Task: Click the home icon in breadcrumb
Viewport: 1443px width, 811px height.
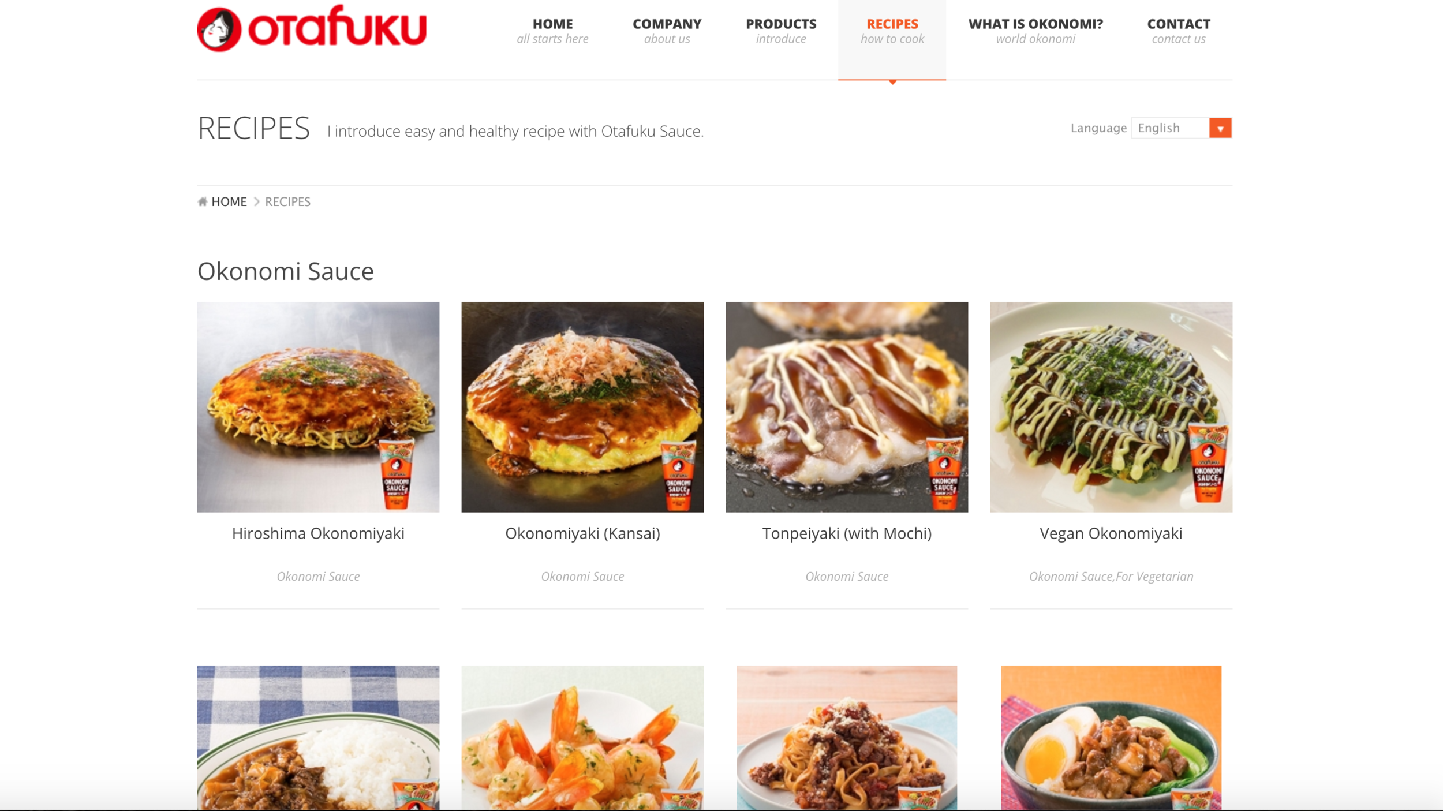Action: coord(203,201)
